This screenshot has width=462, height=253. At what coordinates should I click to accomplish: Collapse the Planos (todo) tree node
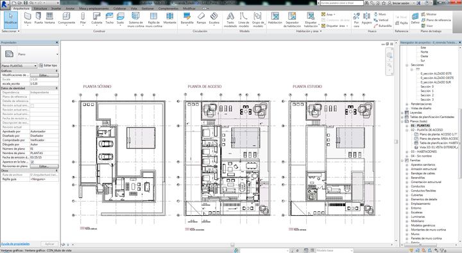click(403, 121)
